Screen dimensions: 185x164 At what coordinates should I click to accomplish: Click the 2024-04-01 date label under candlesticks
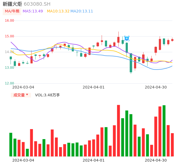point(94,87)
